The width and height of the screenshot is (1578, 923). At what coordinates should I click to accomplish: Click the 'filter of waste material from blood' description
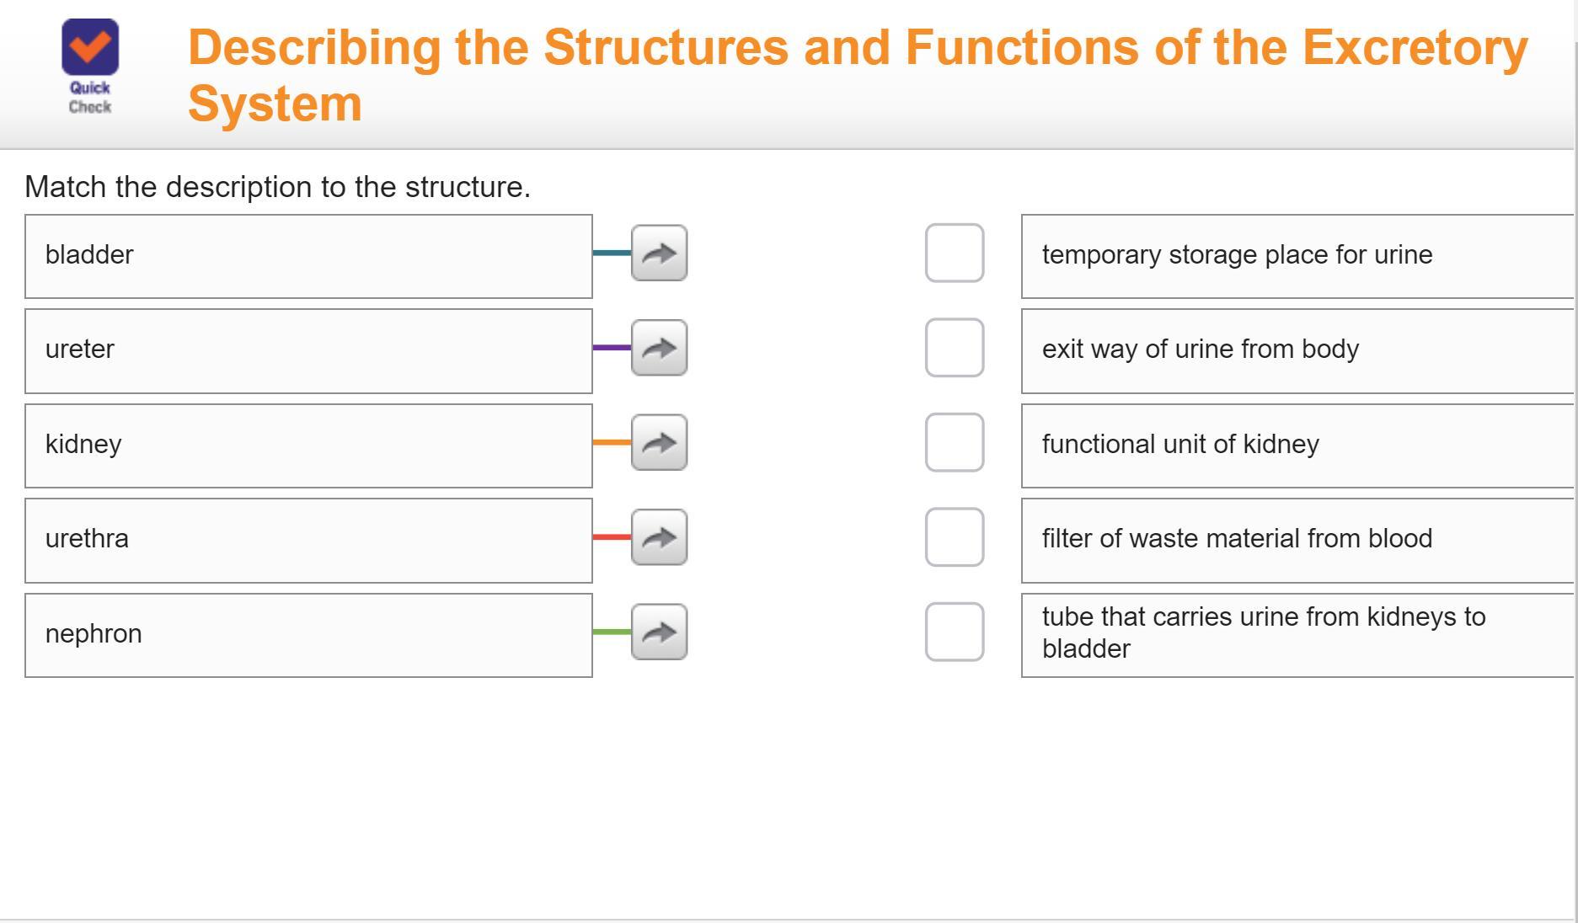(1296, 541)
